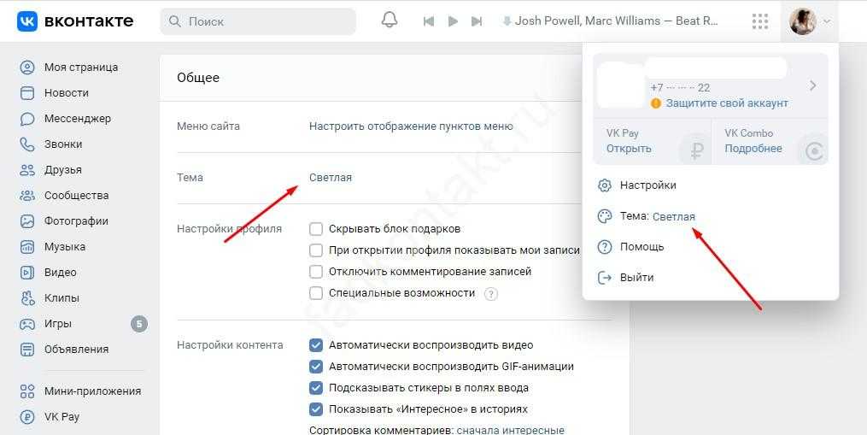Click the help question mark near Специальные возможности
Screen dimensions: 867x435
point(491,294)
